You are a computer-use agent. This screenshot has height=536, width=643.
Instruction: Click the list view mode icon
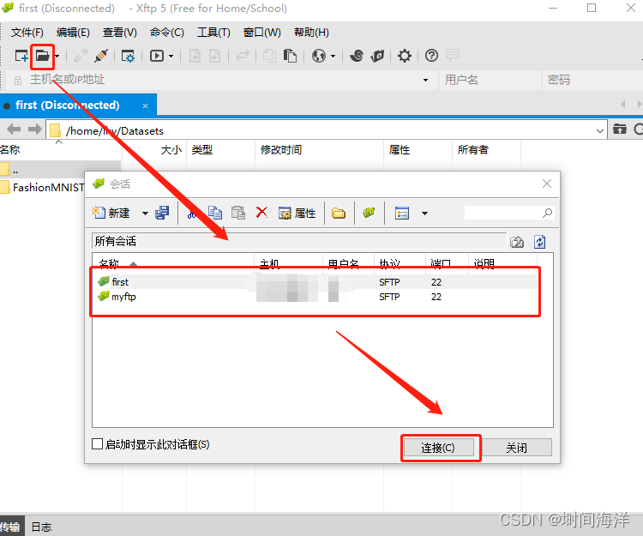402,214
